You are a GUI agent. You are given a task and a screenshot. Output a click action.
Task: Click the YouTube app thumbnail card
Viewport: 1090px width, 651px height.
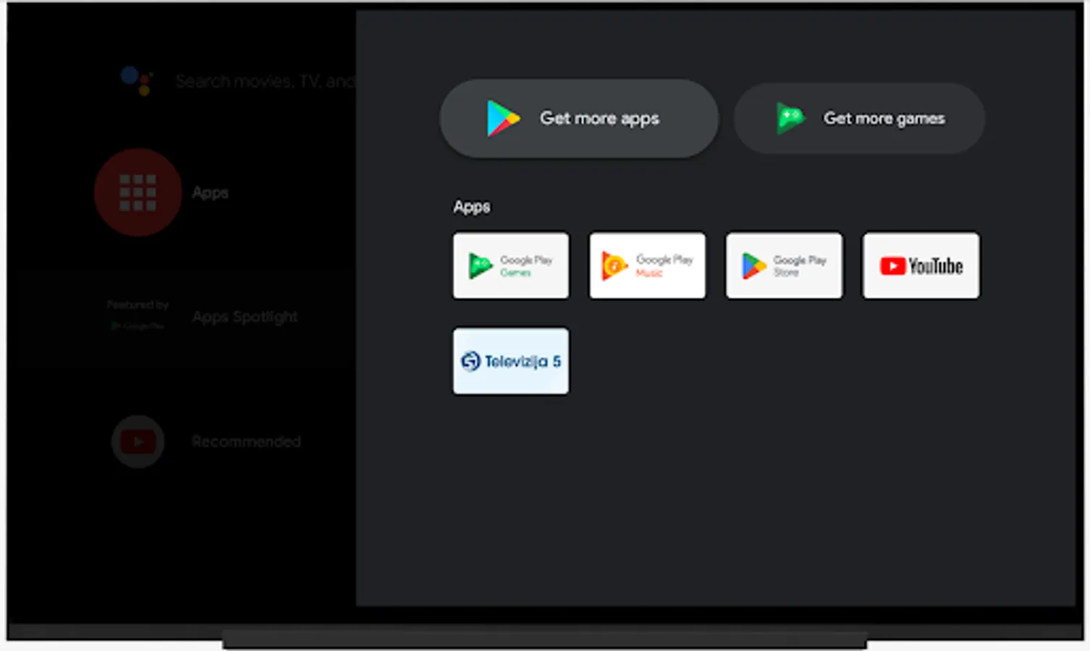(x=920, y=265)
